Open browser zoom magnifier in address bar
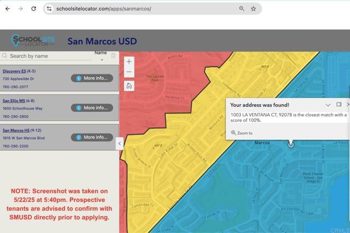The width and height of the screenshot is (350, 233). coord(242,9)
